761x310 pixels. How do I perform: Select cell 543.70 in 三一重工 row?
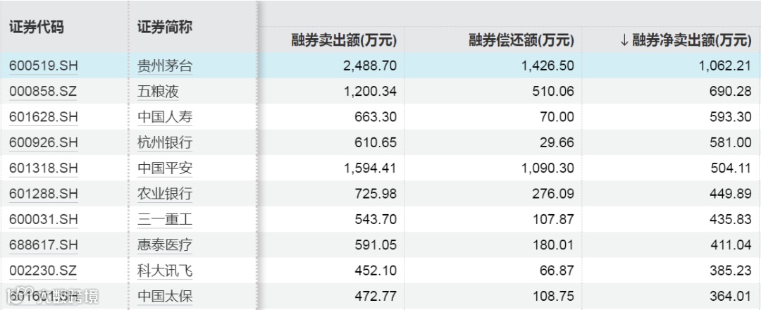(375, 219)
